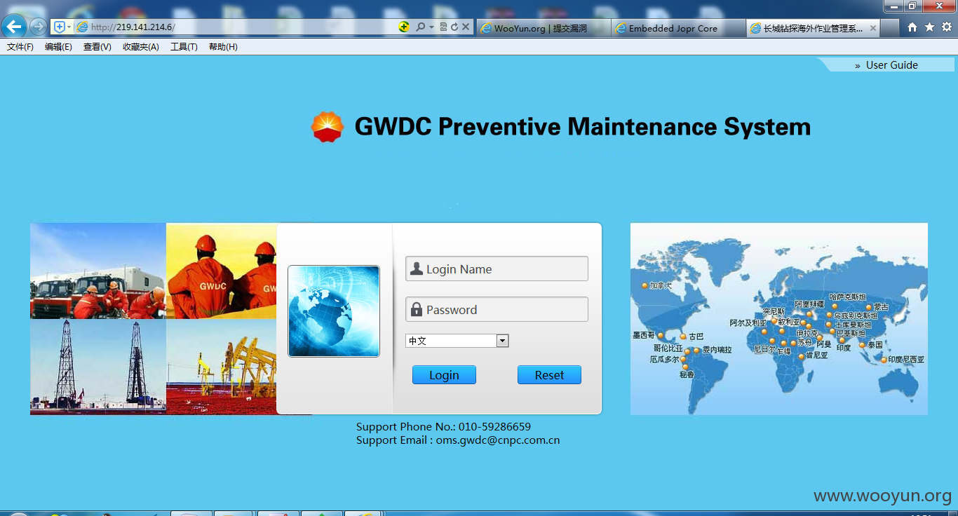
Task: Open the 帮助(H) menu
Action: click(223, 47)
